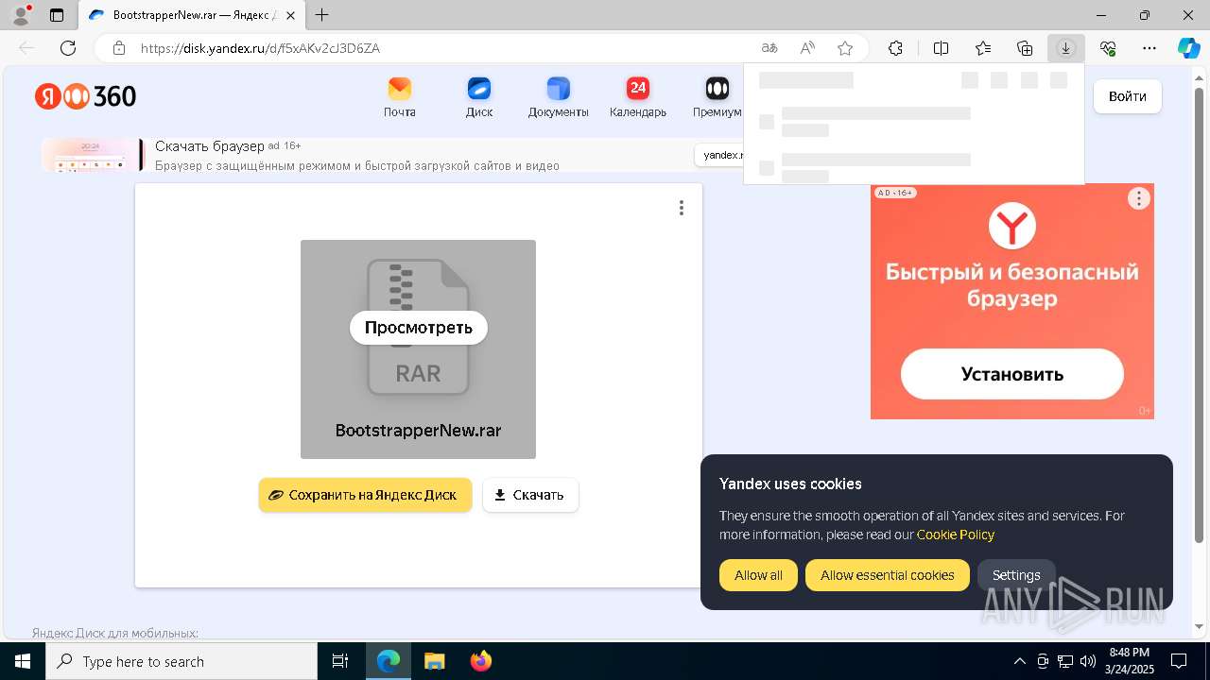Click the page scrollbar down arrow
The height and width of the screenshot is (680, 1210).
1201,626
